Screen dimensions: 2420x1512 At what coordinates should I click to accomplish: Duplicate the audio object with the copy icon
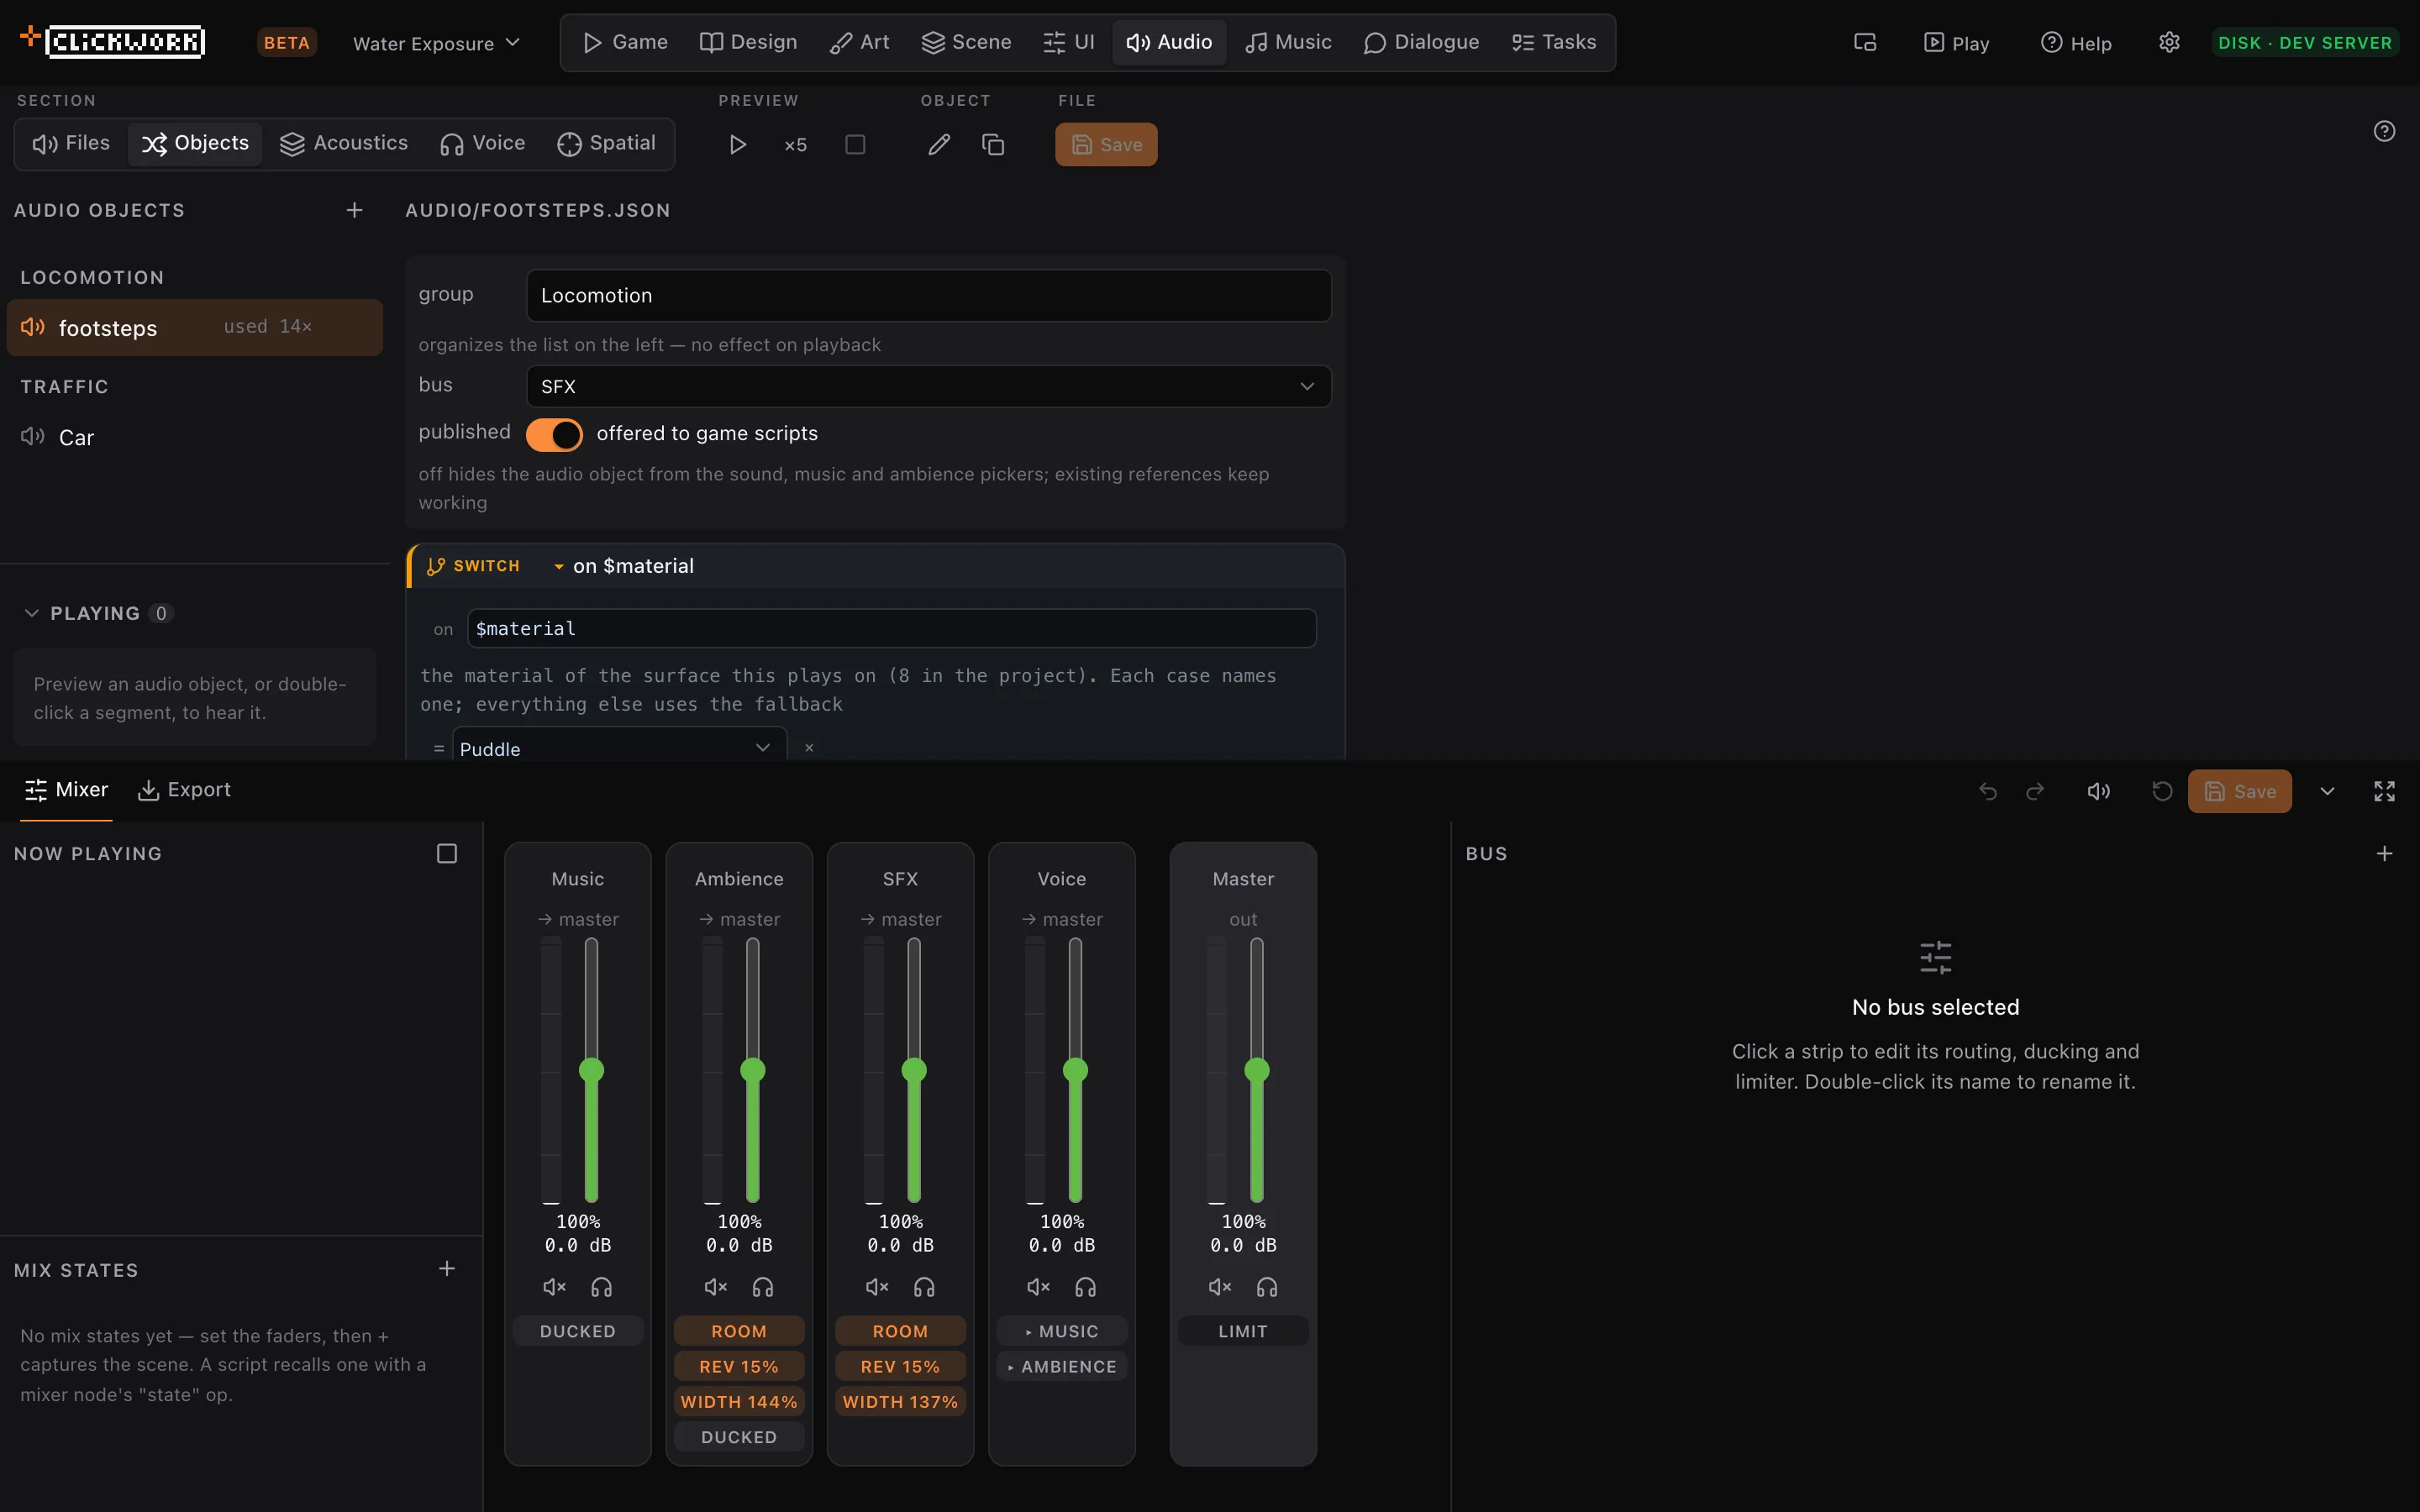(x=993, y=145)
